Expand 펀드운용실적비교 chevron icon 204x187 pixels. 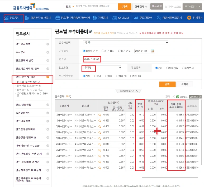tap(48, 129)
